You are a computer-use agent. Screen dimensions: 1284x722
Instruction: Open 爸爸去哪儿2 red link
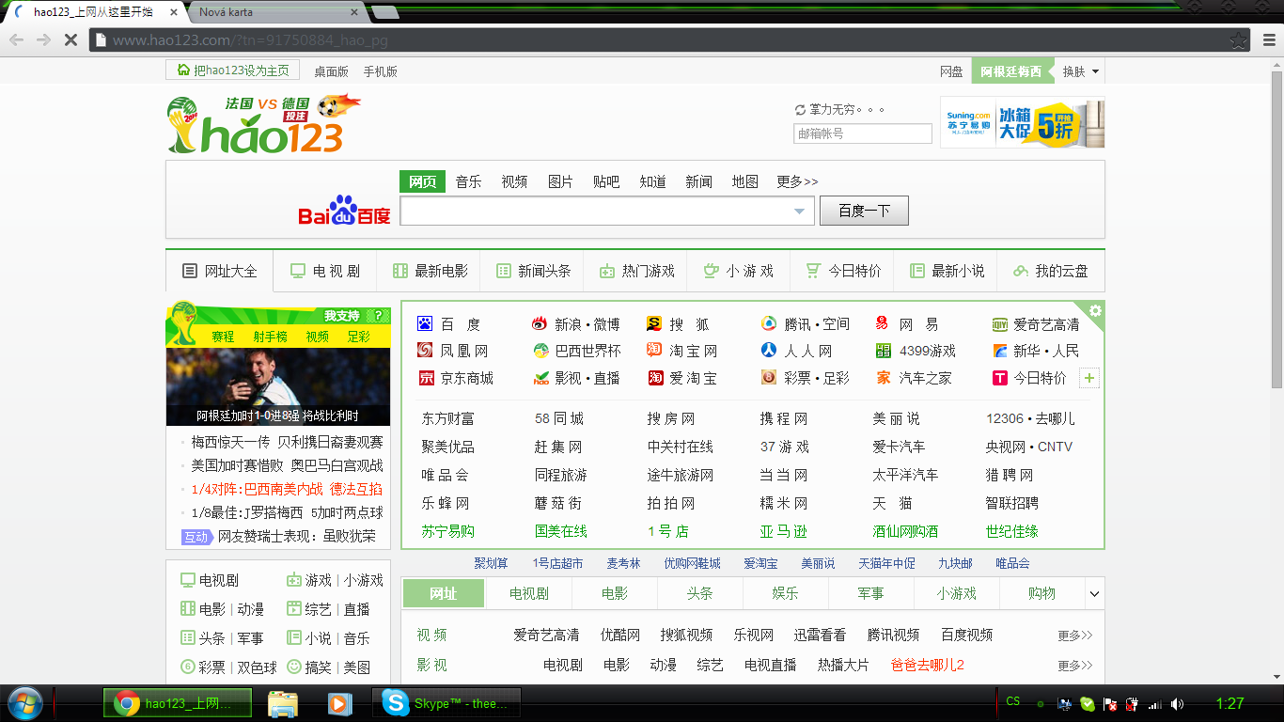tap(928, 666)
